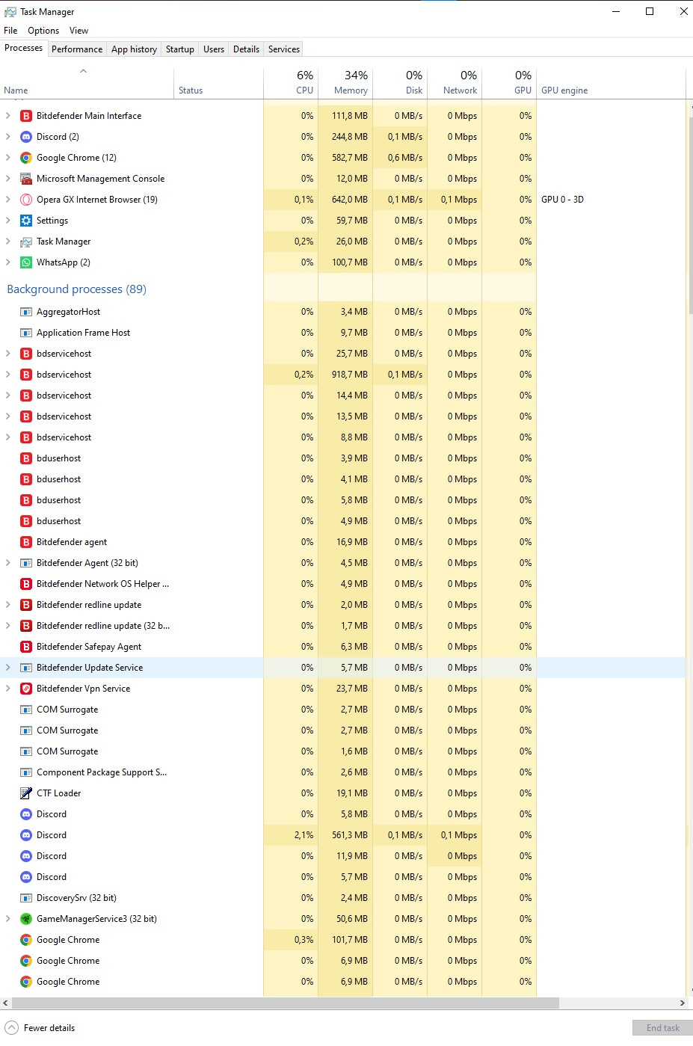Expand the Settings process row

(8, 221)
